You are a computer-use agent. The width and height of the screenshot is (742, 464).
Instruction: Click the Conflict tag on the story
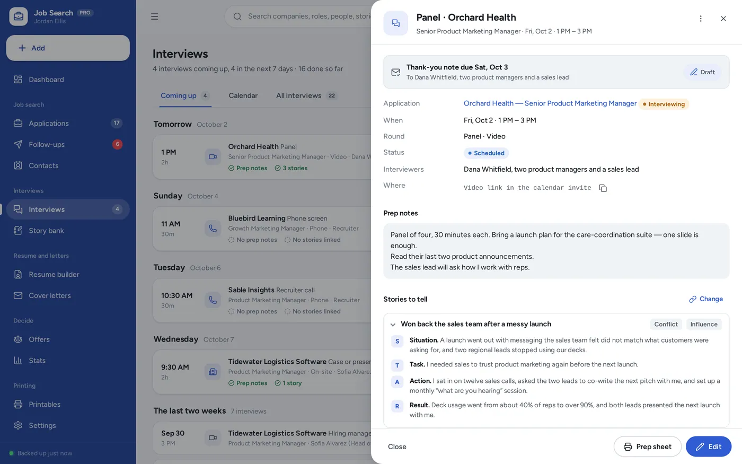[666, 325]
